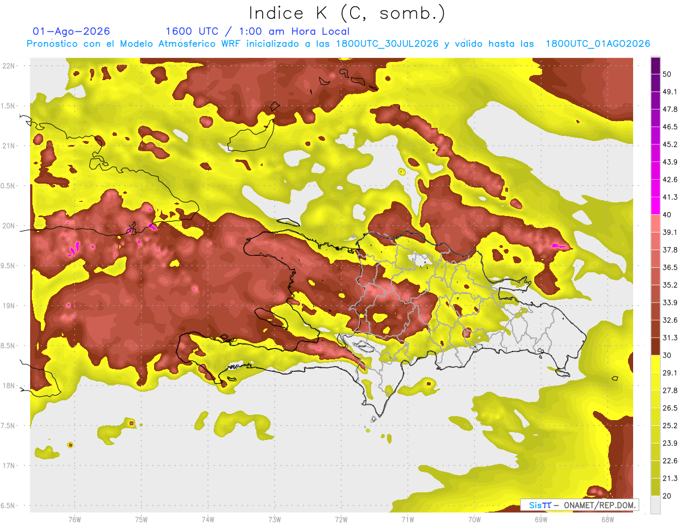Click the colorbar value 50
Screen dimensions: 682x527
667,74
